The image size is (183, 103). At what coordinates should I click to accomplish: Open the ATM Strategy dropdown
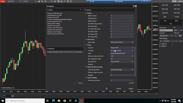[x=171, y=41]
